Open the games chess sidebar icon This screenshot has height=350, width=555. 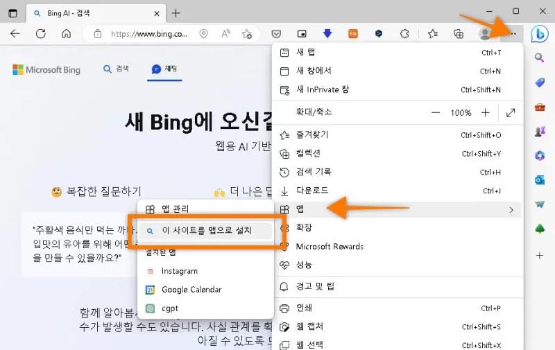point(540,131)
